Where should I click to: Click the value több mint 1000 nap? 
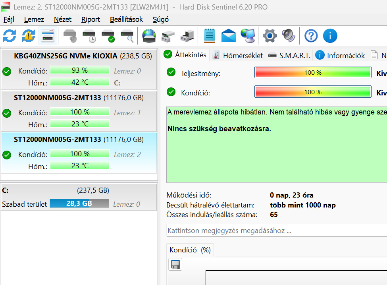pos(302,205)
